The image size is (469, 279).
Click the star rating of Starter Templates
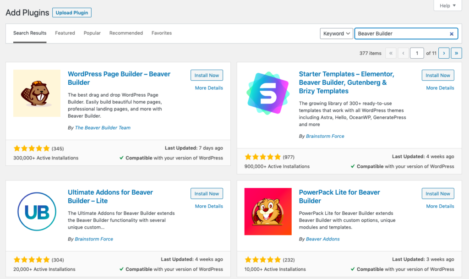(x=263, y=157)
